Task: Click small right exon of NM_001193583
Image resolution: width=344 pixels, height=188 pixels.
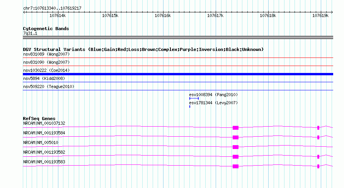Action: (318, 166)
